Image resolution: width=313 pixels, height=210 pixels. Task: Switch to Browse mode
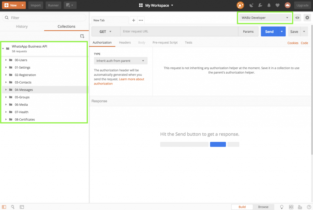pyautogui.click(x=263, y=207)
